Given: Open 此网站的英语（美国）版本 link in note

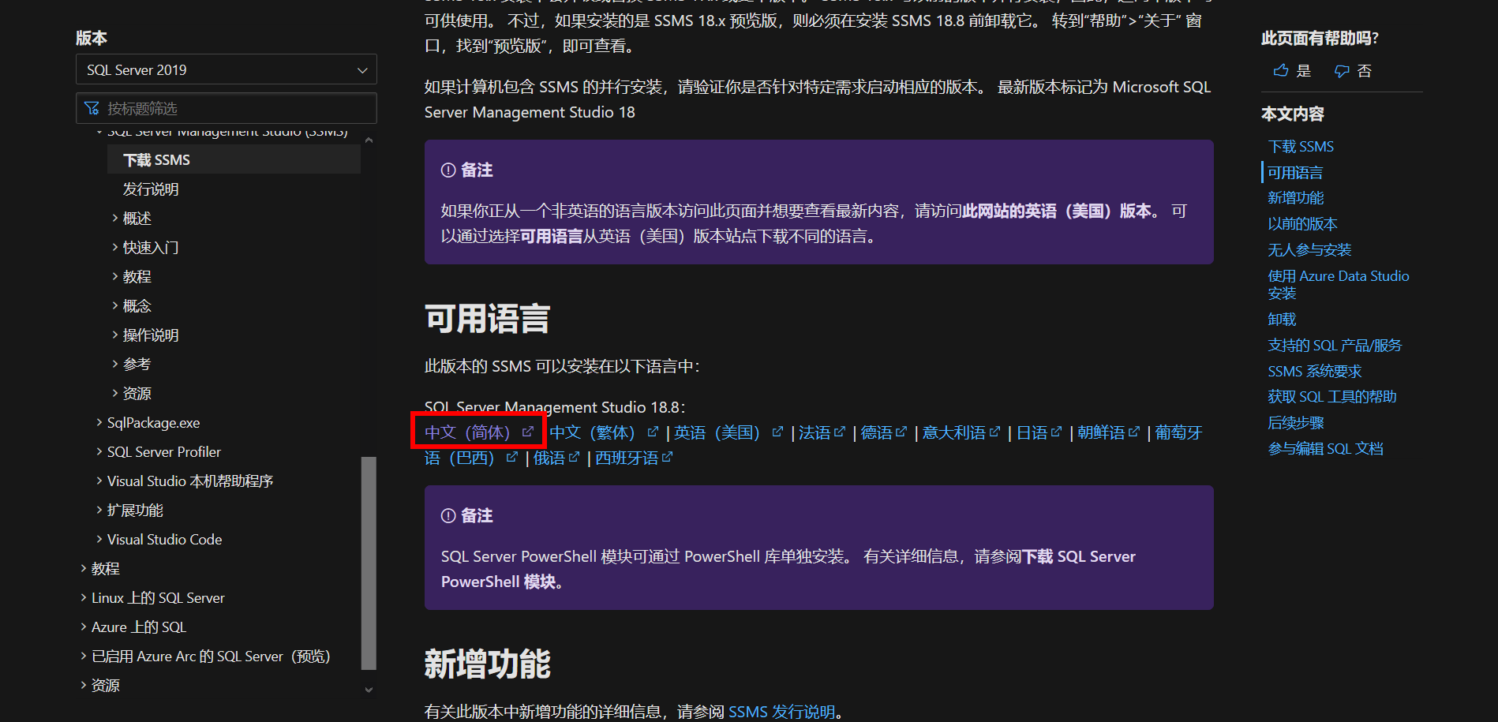Looking at the screenshot, I should coord(1056,211).
